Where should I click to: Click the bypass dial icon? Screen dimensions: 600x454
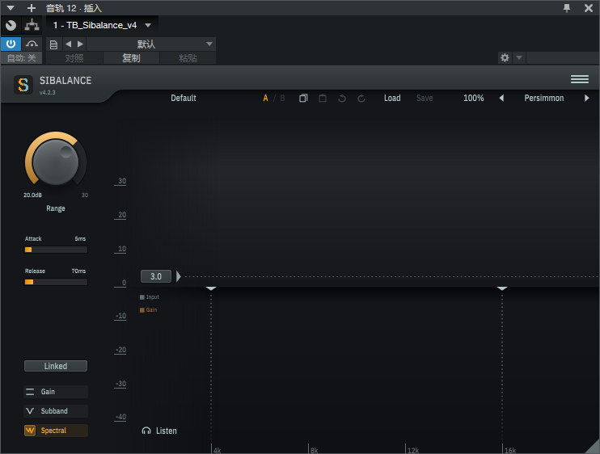11,25
